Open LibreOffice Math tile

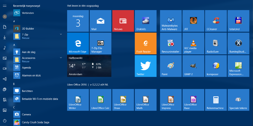pos(146,100)
